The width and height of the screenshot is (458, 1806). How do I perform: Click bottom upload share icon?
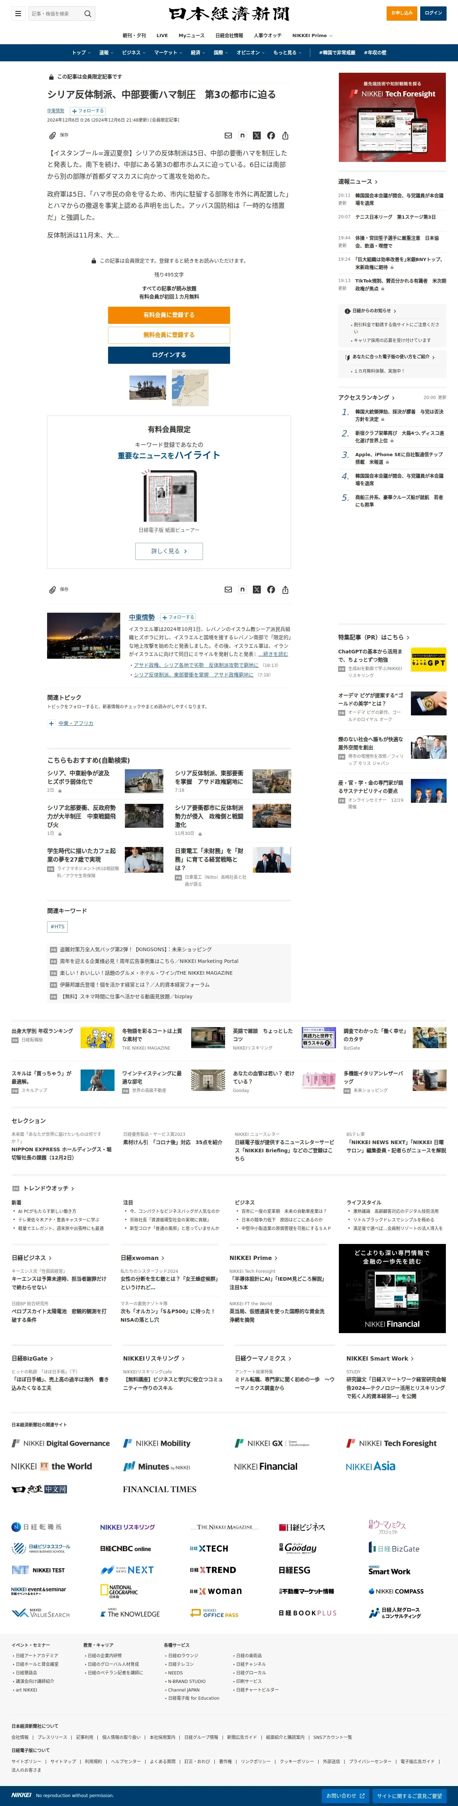(x=285, y=590)
